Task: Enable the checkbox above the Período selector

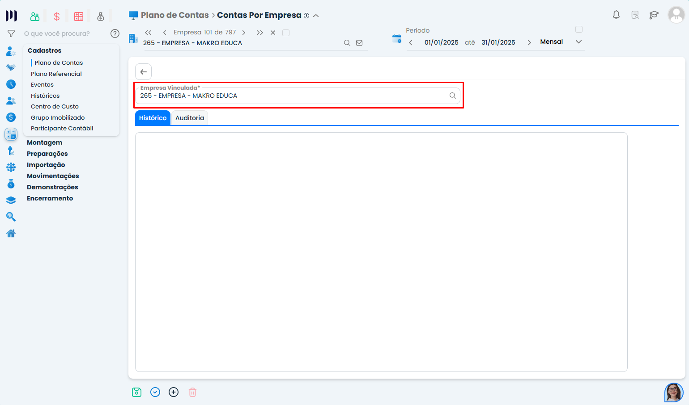Action: point(579,29)
